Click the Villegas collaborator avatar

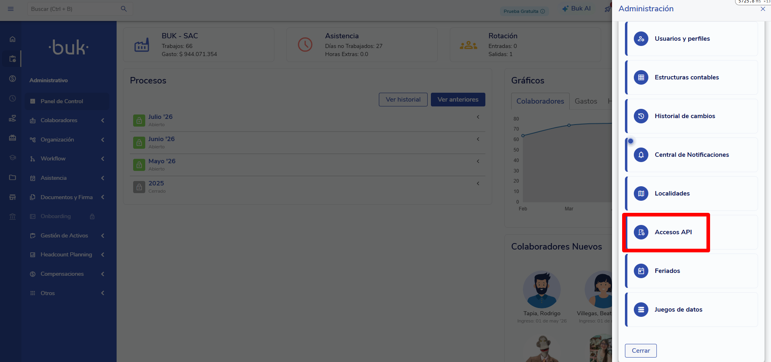[599, 289]
